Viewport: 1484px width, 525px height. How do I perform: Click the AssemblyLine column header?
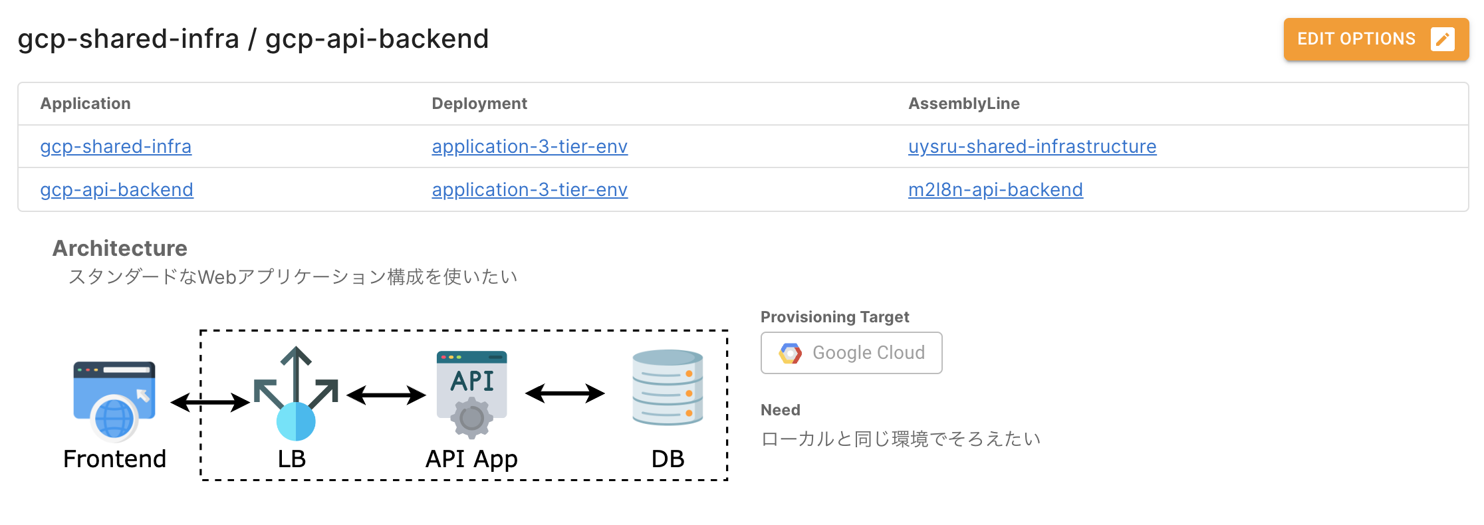tap(963, 104)
